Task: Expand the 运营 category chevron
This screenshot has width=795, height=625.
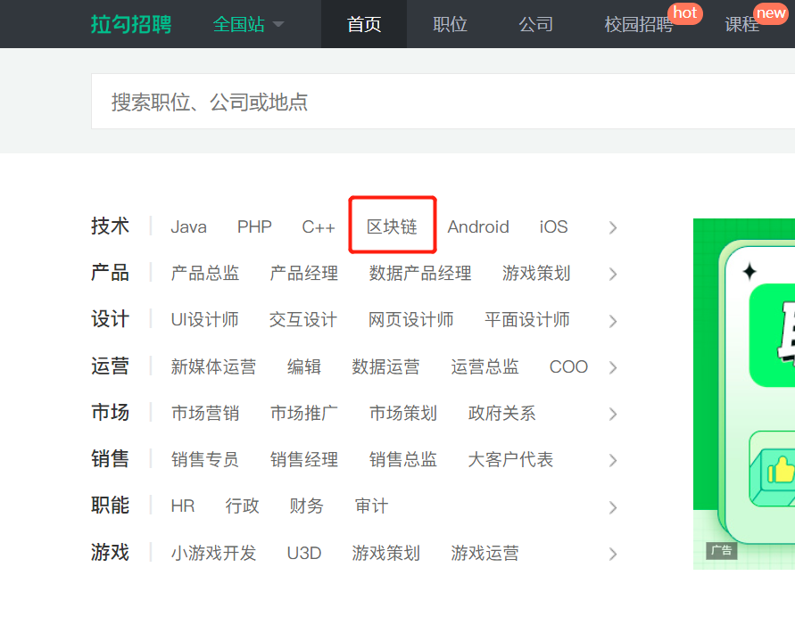Action: [613, 367]
